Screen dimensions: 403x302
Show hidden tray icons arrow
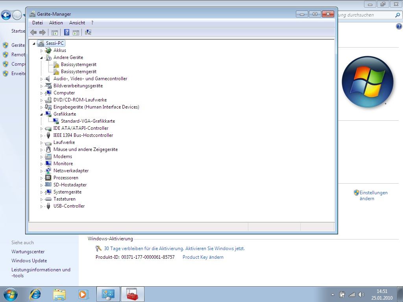coord(333,295)
